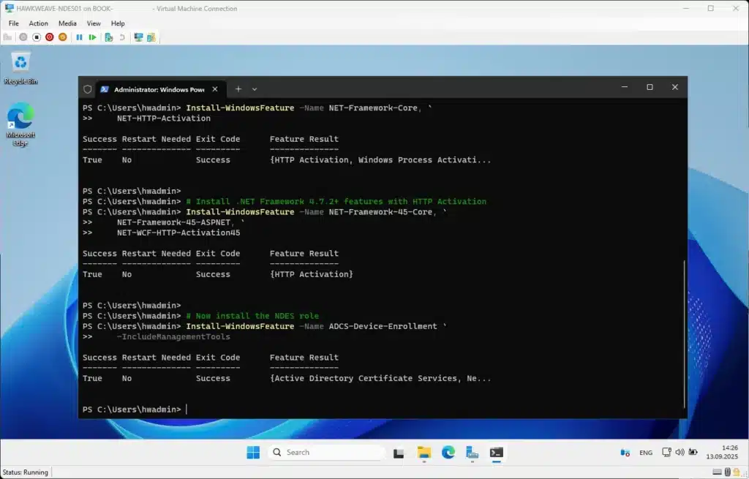749x479 pixels.
Task: Open a new terminal tab with plus
Action: (238, 88)
